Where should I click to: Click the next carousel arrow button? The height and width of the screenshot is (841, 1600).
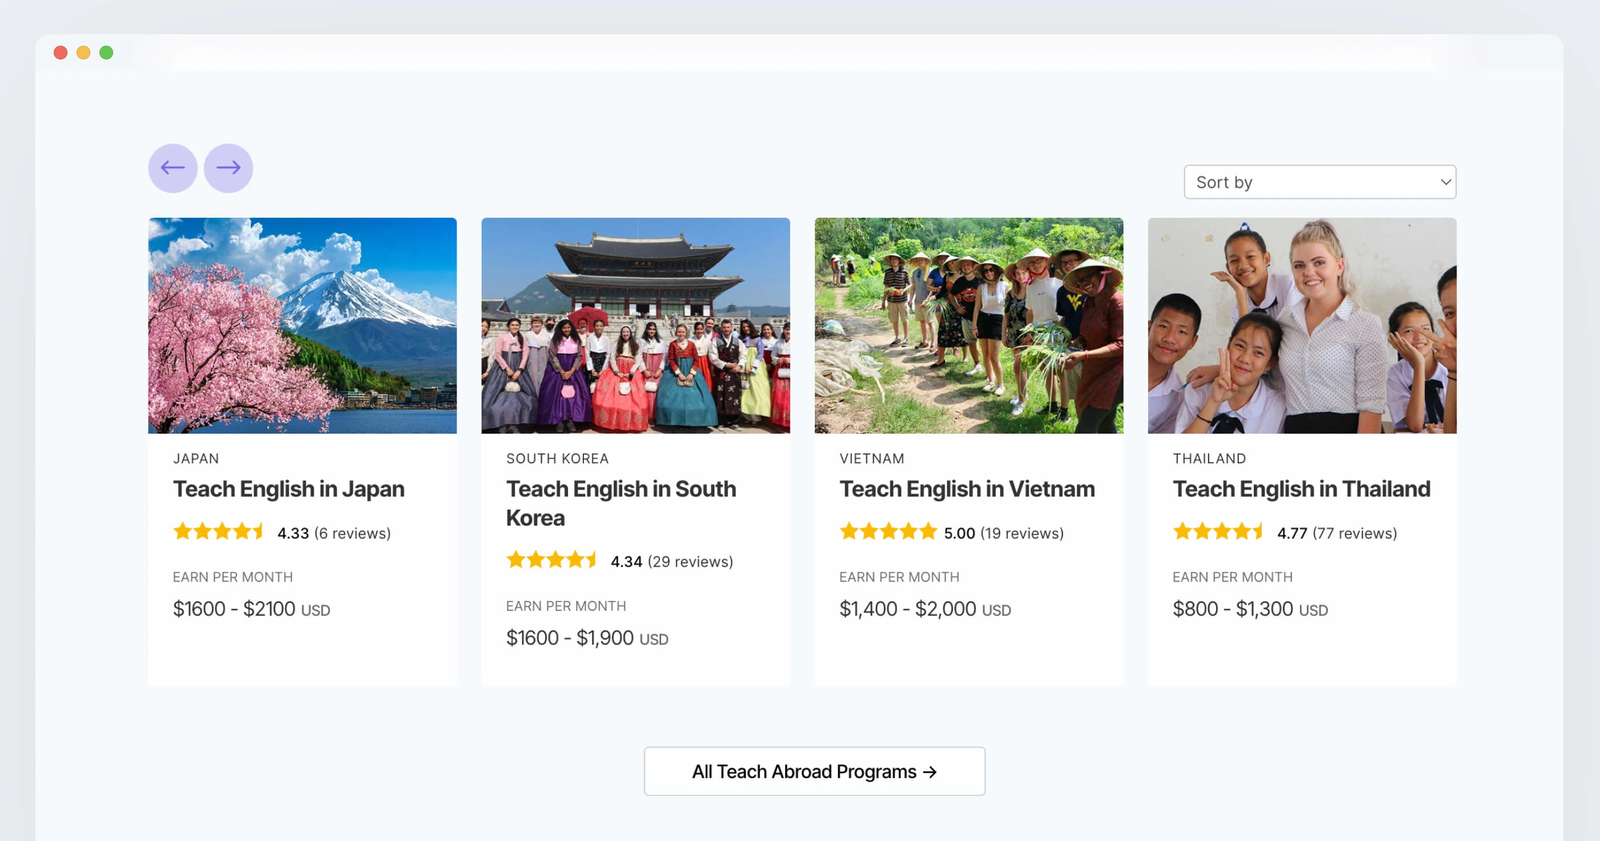228,168
